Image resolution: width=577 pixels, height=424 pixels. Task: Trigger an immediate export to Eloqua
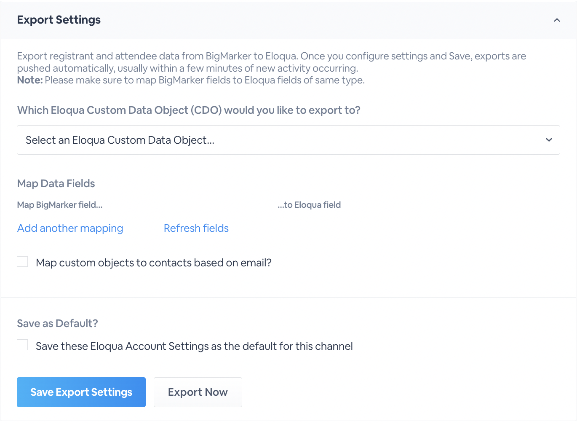click(x=198, y=392)
